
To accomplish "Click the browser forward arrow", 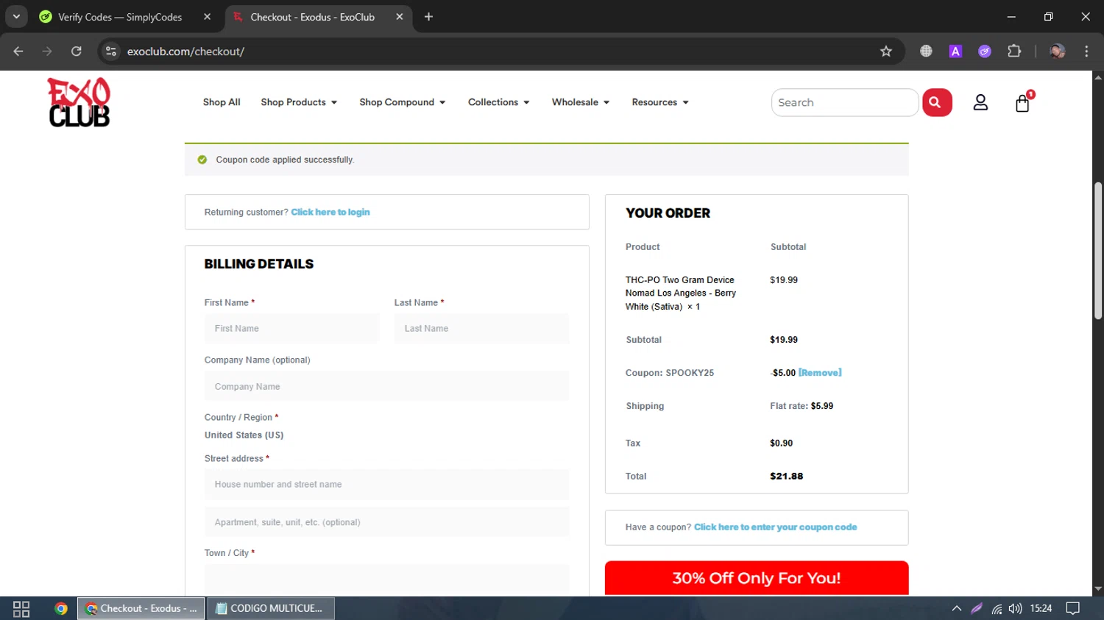I will click(x=47, y=51).
